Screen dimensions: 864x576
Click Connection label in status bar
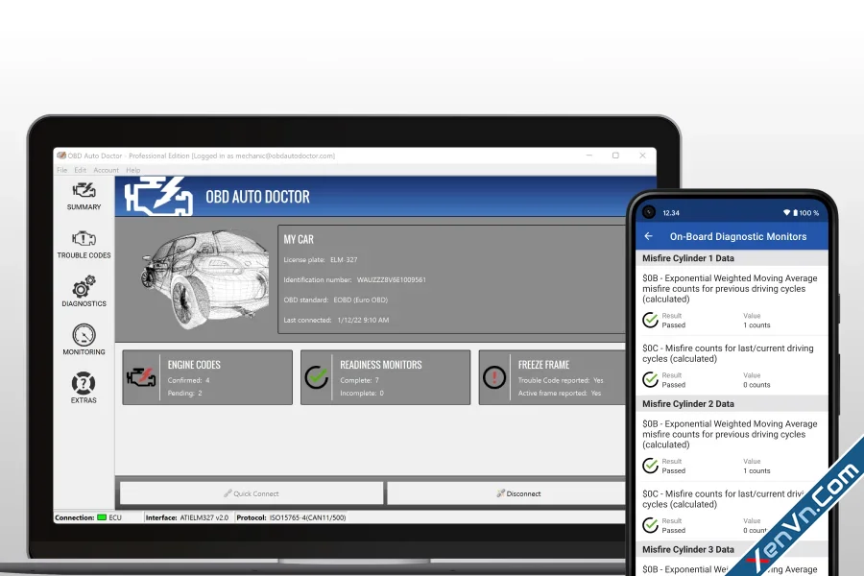pyautogui.click(x=74, y=517)
